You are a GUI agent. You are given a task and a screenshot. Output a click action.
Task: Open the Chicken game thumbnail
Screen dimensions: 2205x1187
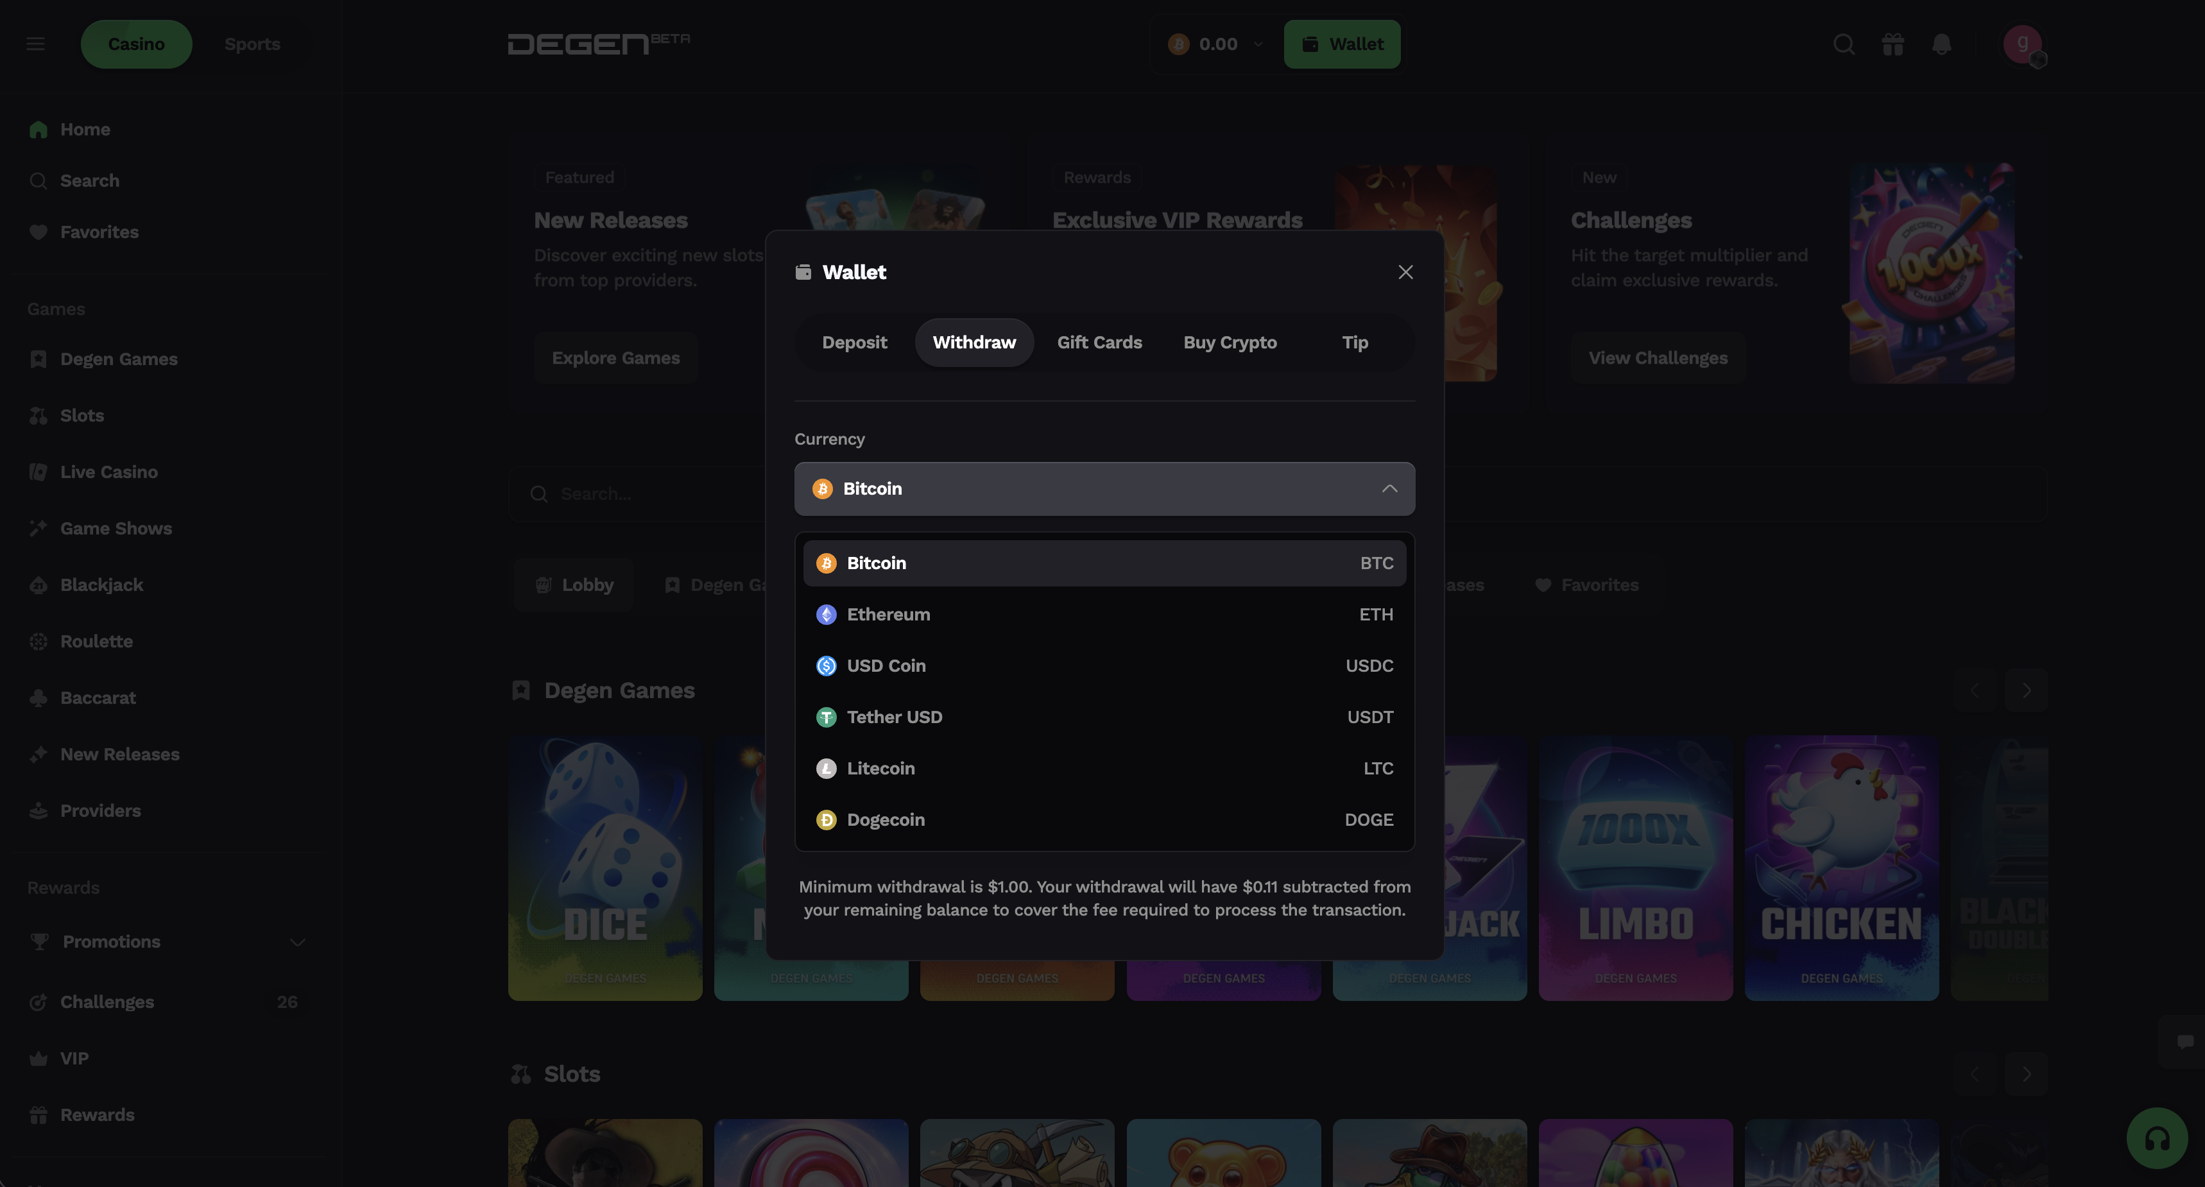1842,867
